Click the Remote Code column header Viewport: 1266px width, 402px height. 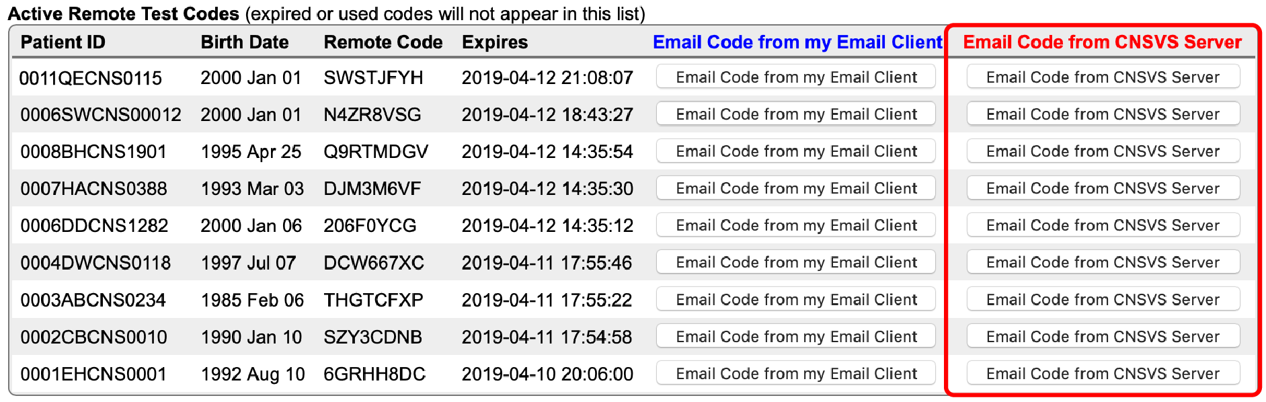point(383,42)
